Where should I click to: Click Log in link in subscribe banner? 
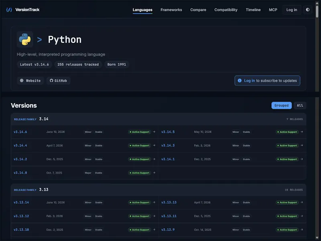pos(249,81)
